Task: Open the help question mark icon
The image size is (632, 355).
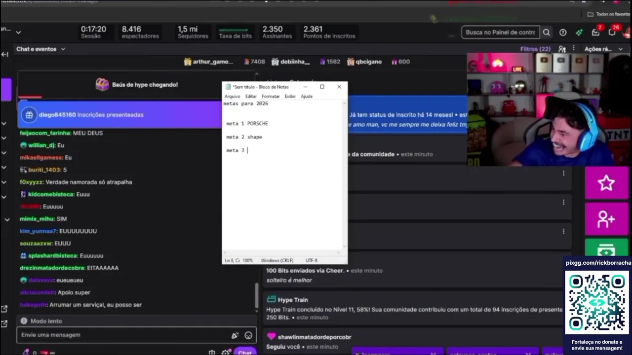Action: point(563,33)
